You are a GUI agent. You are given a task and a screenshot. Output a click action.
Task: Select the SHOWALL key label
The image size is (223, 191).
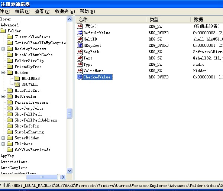pos(30,84)
